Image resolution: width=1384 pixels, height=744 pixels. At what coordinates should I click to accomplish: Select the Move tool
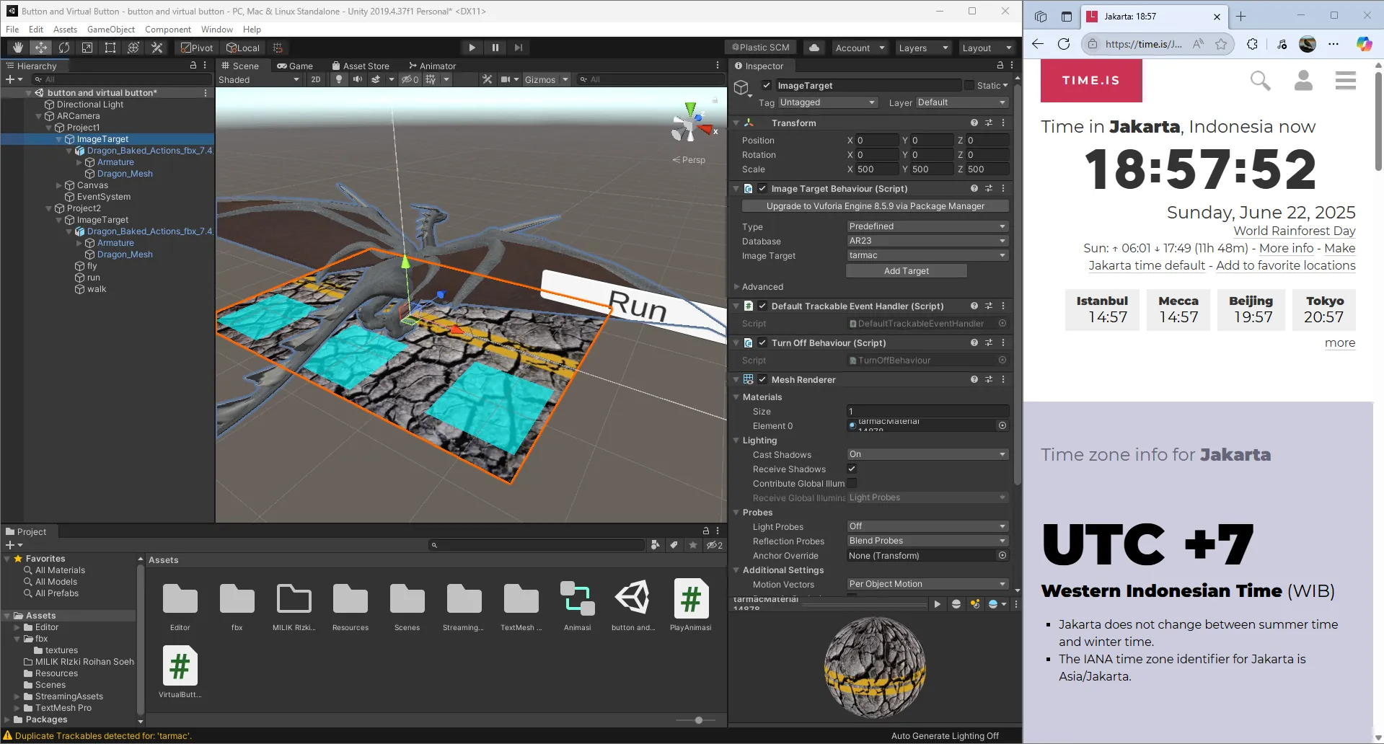(x=40, y=48)
